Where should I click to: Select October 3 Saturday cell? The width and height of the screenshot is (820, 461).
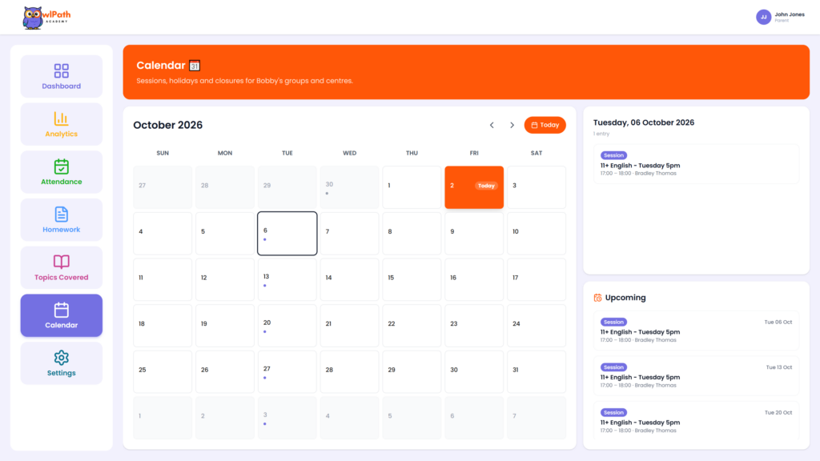coord(536,187)
